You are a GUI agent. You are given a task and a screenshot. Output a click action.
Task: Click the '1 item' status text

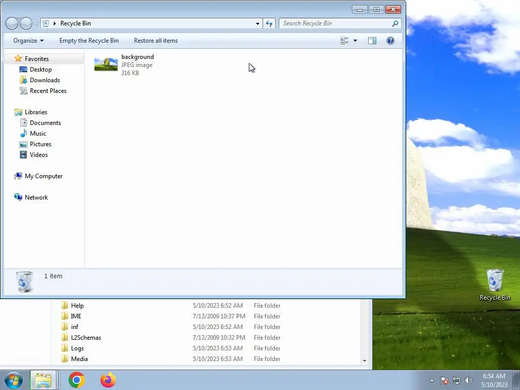click(53, 276)
